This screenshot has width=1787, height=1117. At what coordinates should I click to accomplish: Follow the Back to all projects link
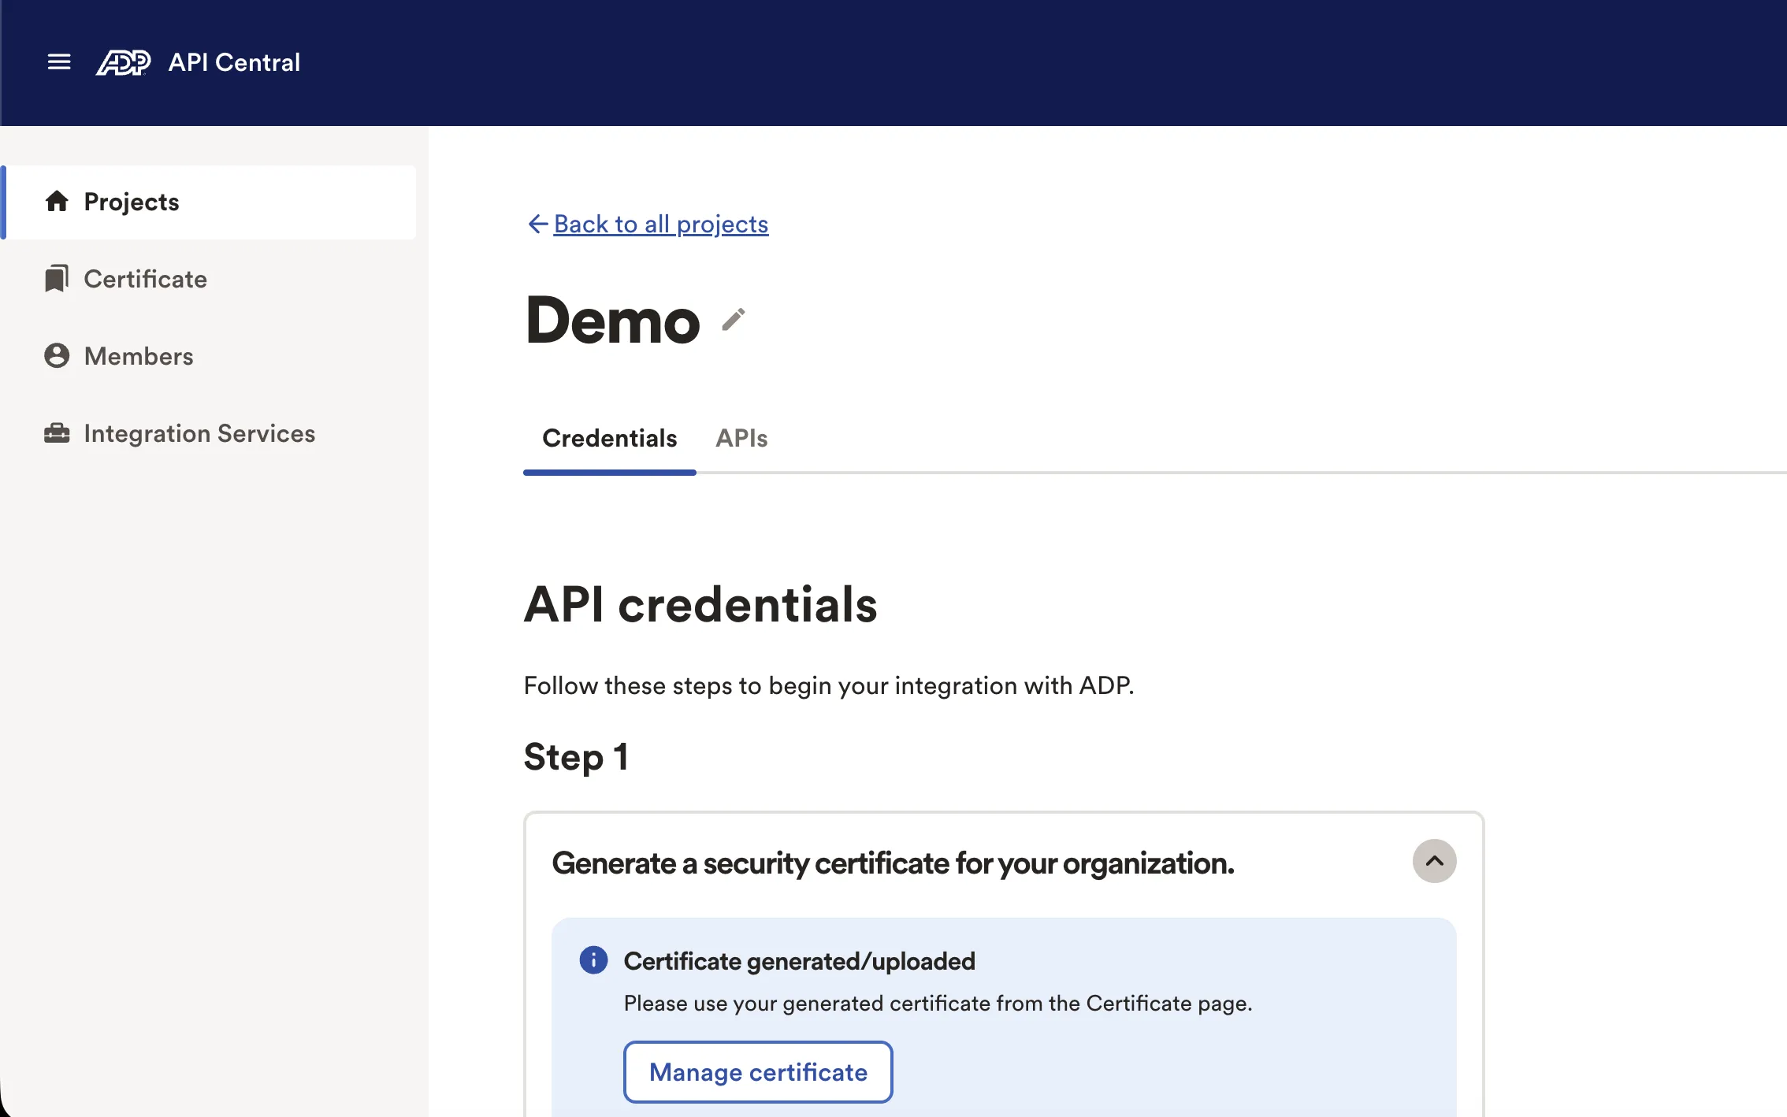tap(661, 225)
